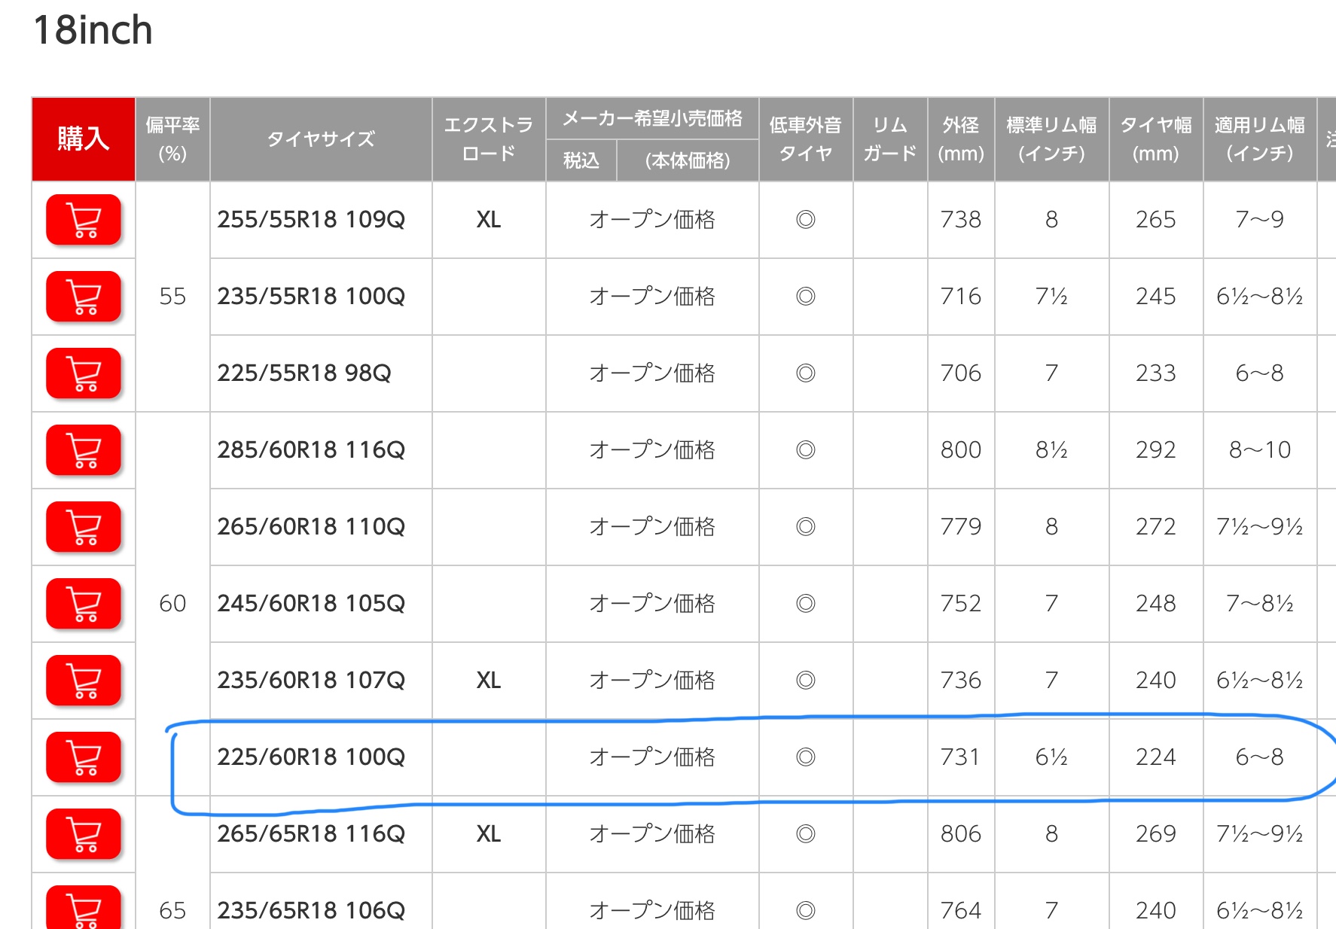Click the 標準リム幅 column header

1052,139
